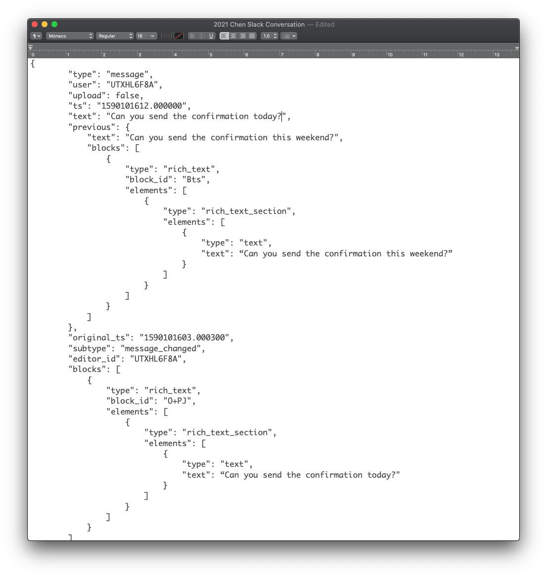Open the Regular font style dropdown

[115, 36]
